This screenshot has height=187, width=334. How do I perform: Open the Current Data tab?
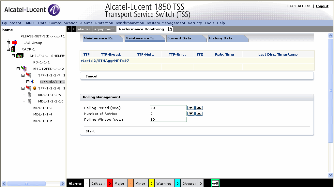[186, 38]
